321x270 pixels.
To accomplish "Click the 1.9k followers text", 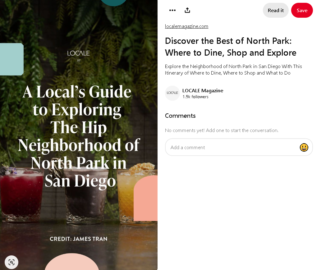I will click(x=195, y=97).
